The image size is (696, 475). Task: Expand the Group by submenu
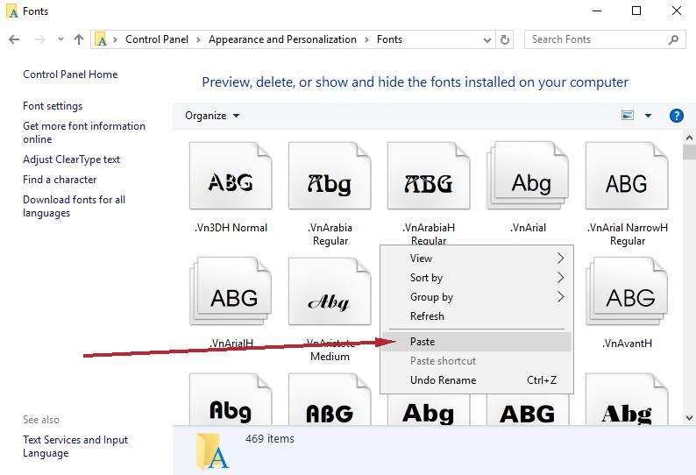coord(477,296)
